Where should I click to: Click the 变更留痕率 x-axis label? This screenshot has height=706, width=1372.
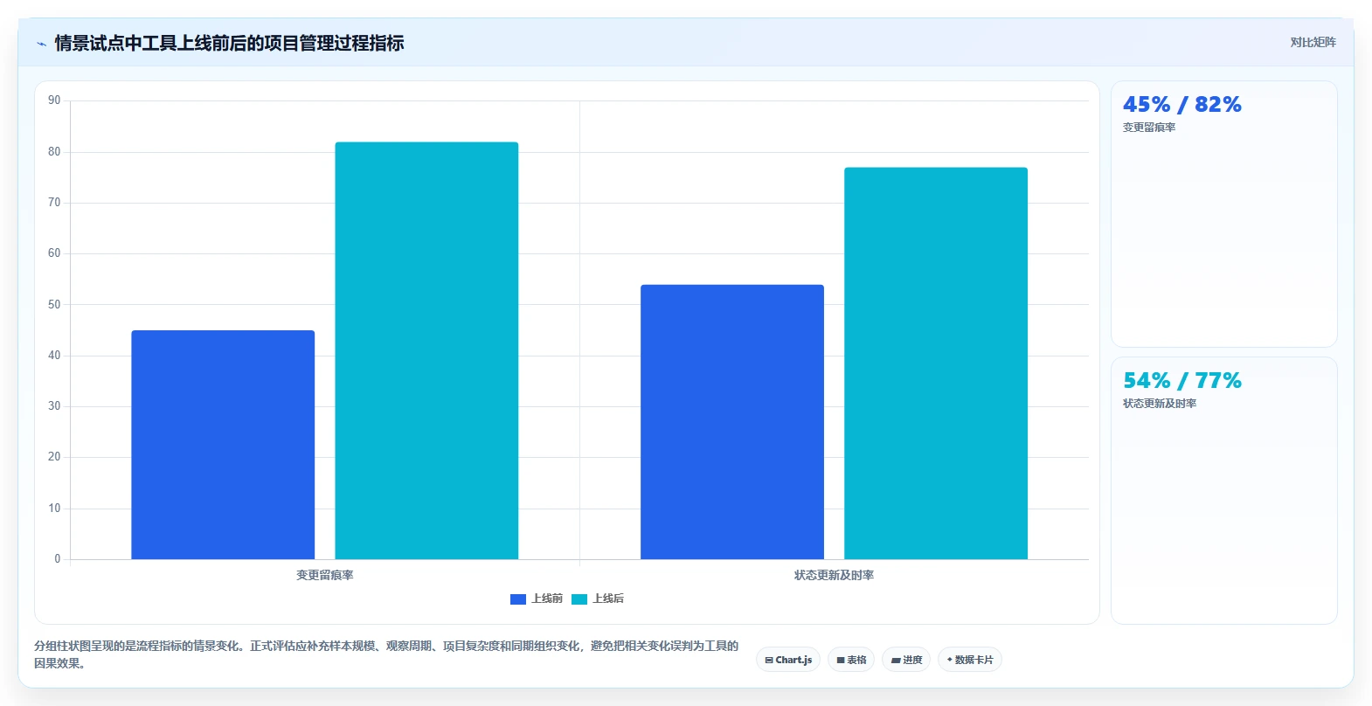coord(325,575)
